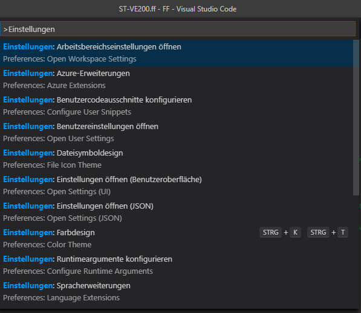Click 'Preferences: Open Workspace Settings' subtitle

click(70, 59)
